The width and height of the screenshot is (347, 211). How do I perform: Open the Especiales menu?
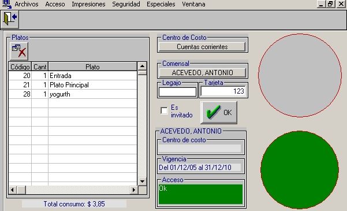pos(161,4)
